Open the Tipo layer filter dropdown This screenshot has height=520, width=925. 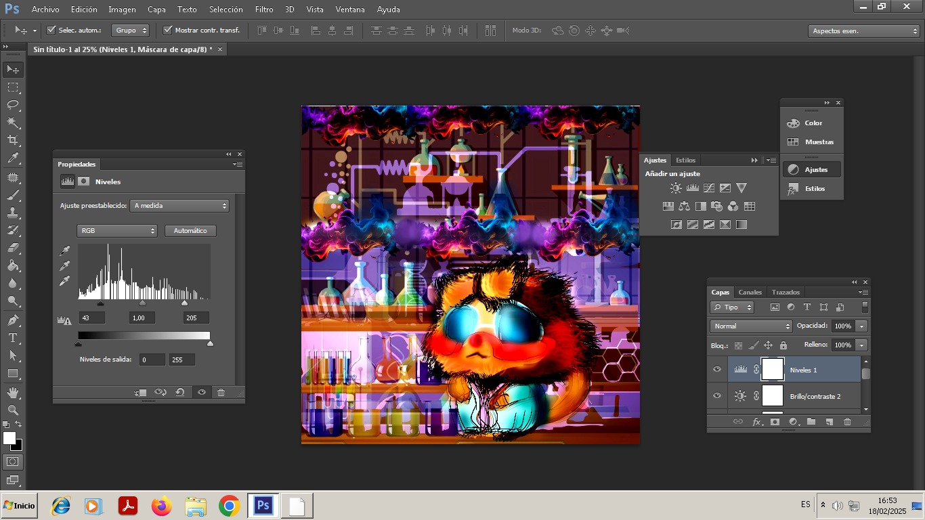732,307
